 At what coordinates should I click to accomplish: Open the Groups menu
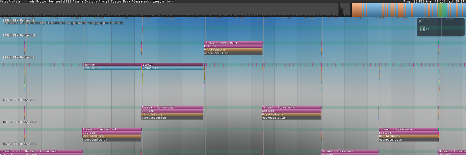[x=42, y=1]
